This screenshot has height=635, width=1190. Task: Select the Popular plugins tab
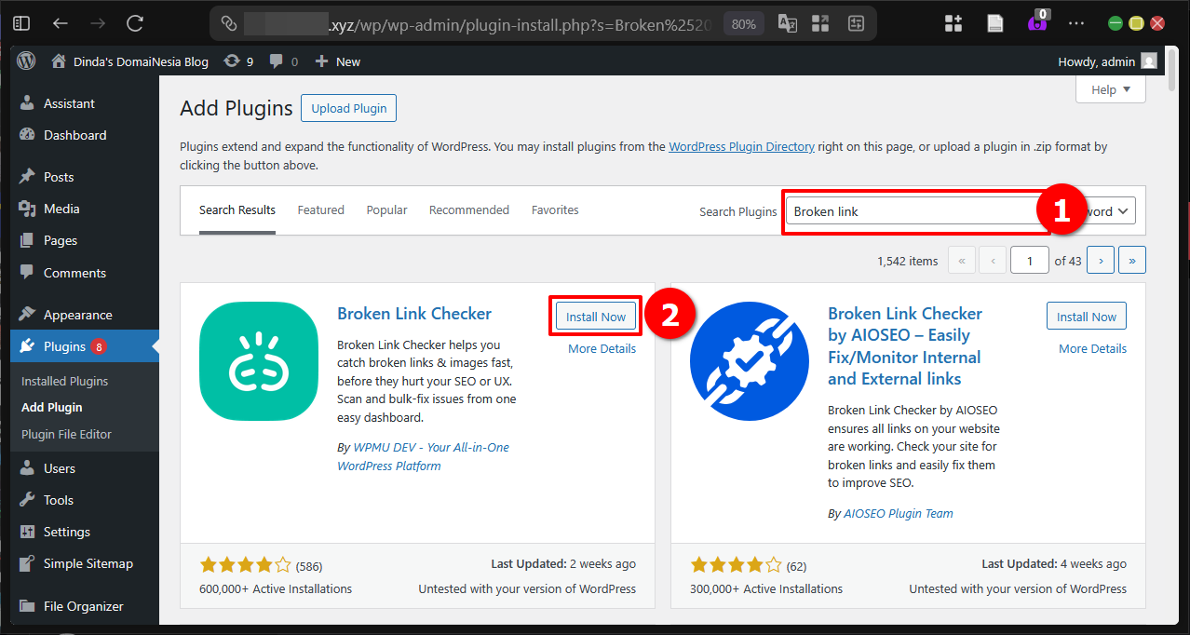[386, 209]
